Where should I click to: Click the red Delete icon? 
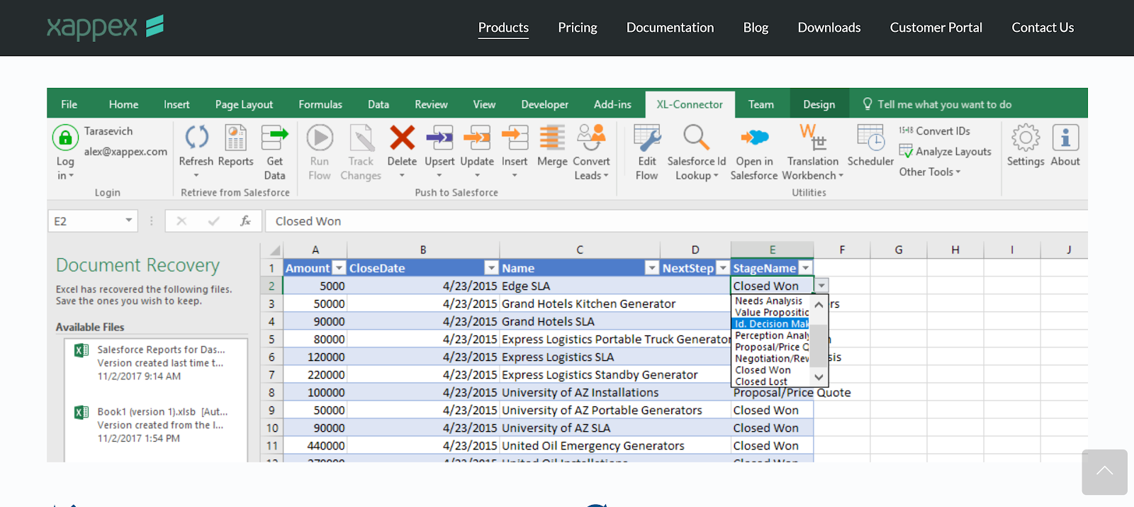click(x=402, y=138)
